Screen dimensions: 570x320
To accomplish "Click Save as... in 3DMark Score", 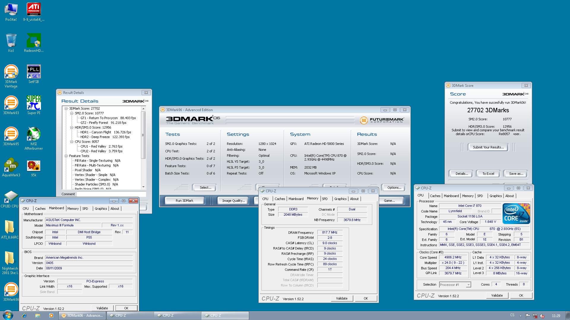I will point(516,174).
